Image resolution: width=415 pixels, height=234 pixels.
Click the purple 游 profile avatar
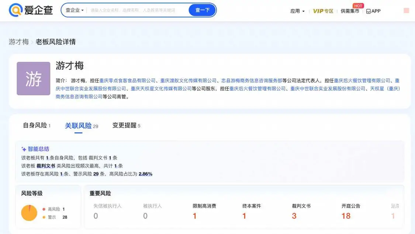(33, 78)
